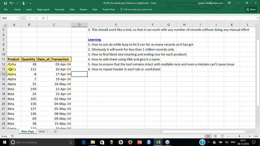Click the vertical scrollbar down arrow
260x146 pixels.
click(x=258, y=128)
